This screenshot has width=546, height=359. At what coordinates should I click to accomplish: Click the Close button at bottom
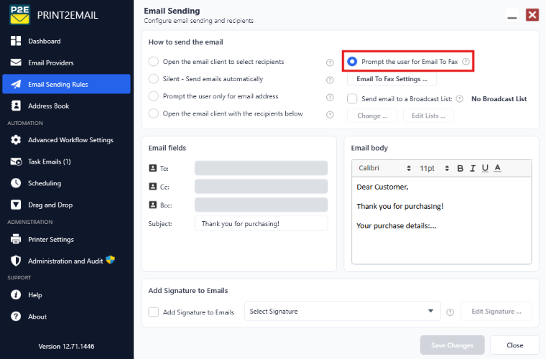pyautogui.click(x=514, y=345)
